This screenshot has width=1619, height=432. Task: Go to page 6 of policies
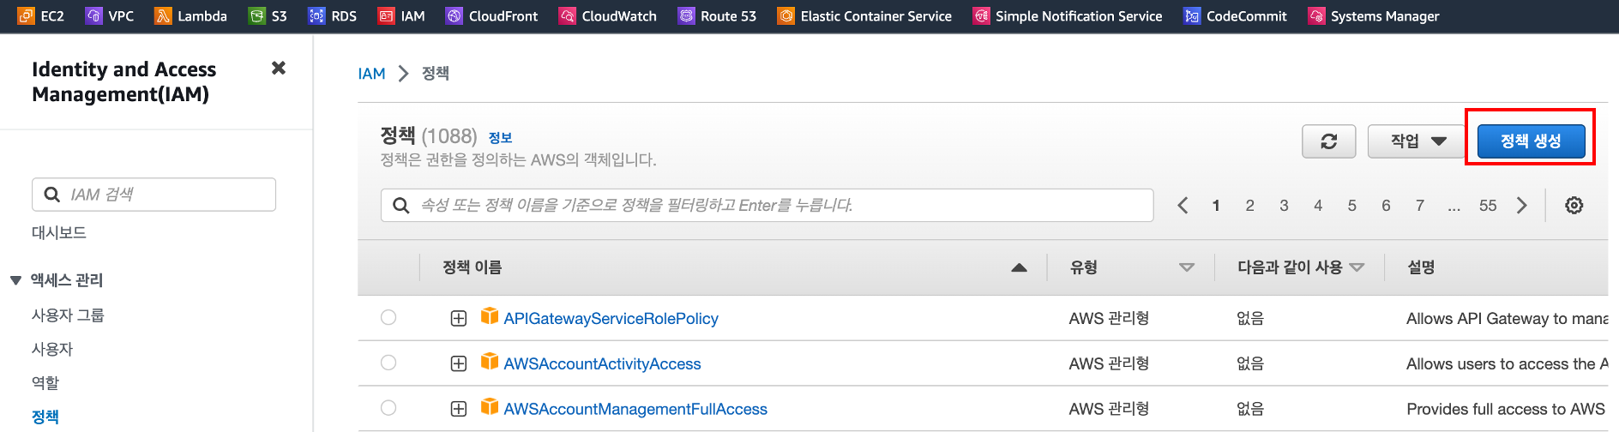pos(1386,206)
